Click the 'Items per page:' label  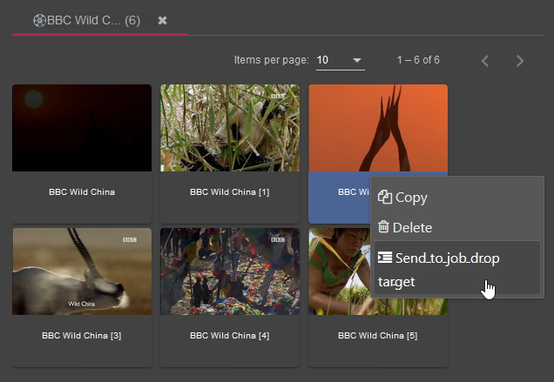pos(272,60)
